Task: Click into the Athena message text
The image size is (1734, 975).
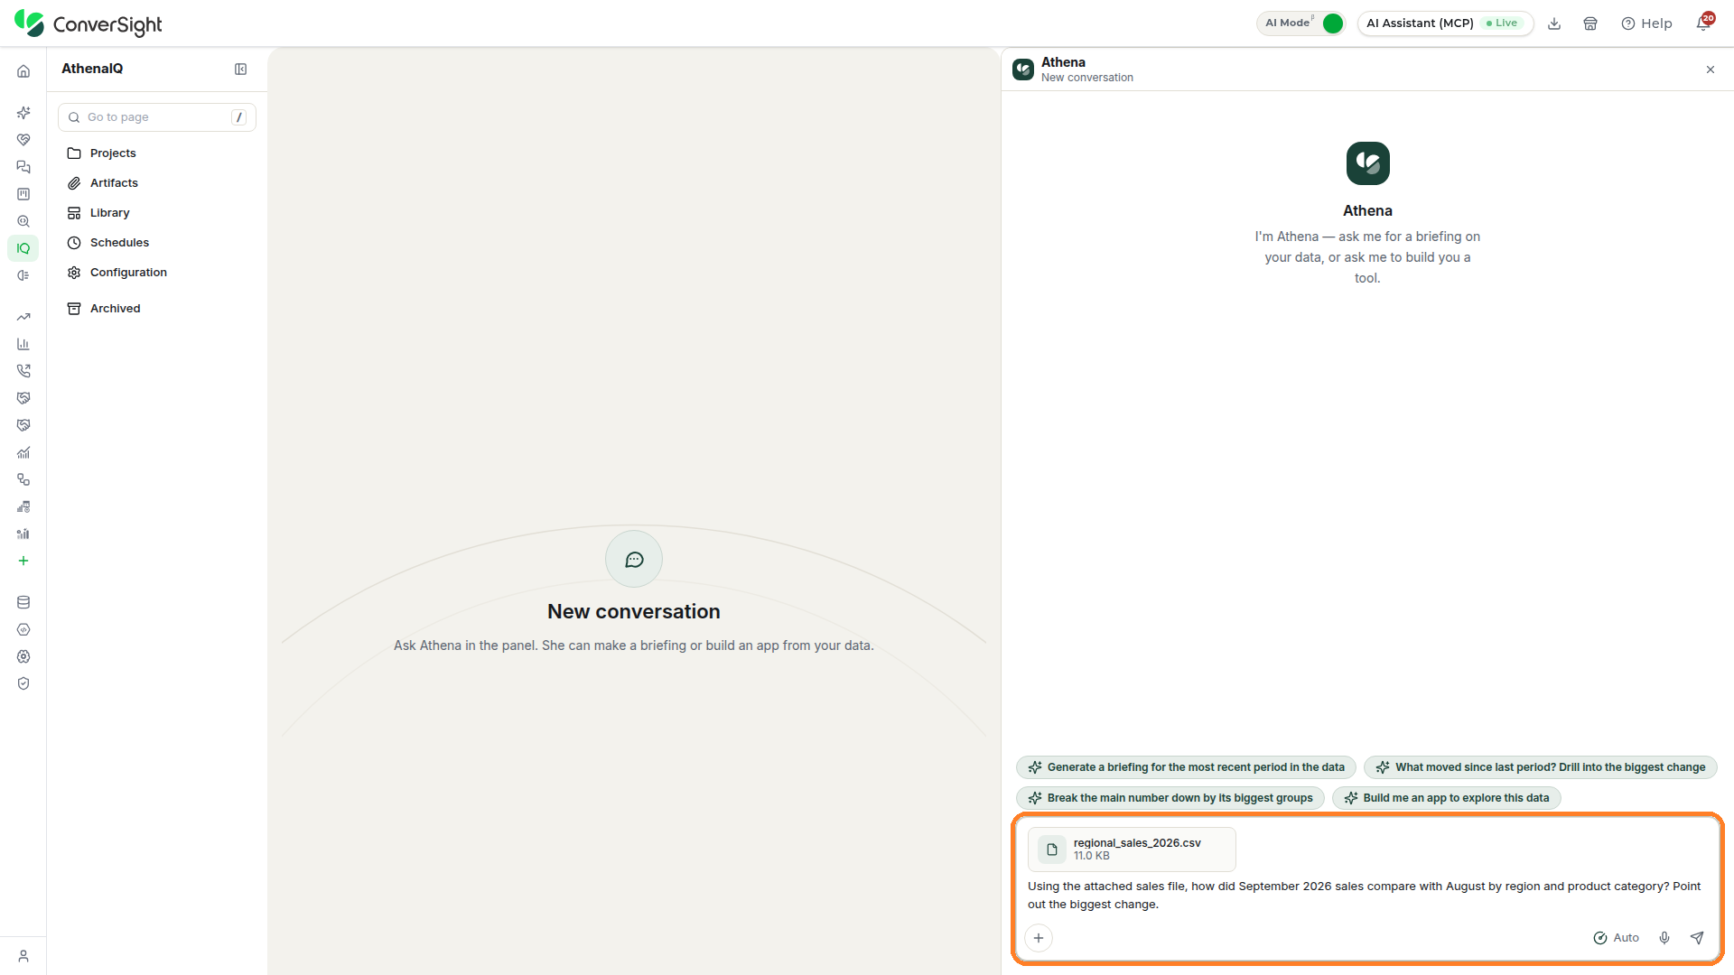Action: (1365, 896)
